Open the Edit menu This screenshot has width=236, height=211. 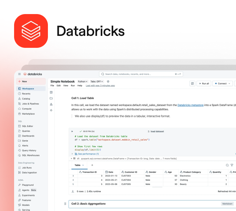tap(58, 85)
